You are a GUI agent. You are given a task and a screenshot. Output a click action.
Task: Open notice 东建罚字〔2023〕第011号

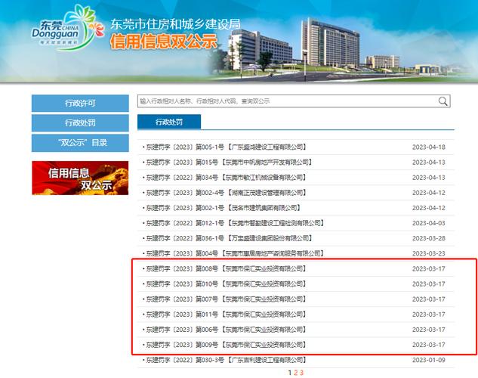225,314
